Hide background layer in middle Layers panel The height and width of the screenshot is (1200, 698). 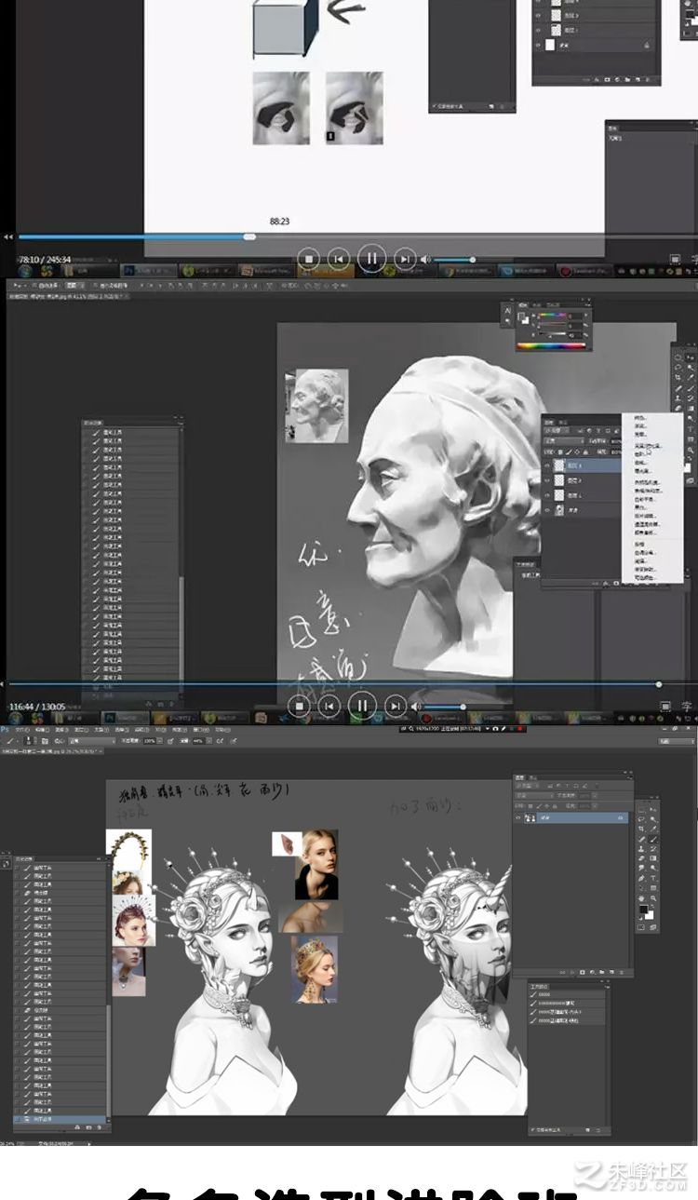[547, 510]
